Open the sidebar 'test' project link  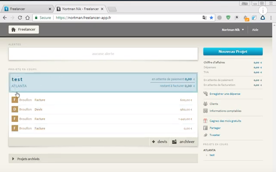(x=212, y=155)
